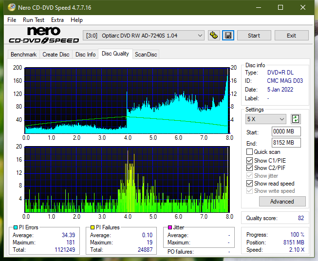Image resolution: width=318 pixels, height=261 pixels.
Task: Enable the Quick scan checkbox
Action: click(x=249, y=152)
